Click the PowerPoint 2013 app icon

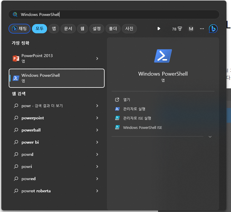pos(16,59)
